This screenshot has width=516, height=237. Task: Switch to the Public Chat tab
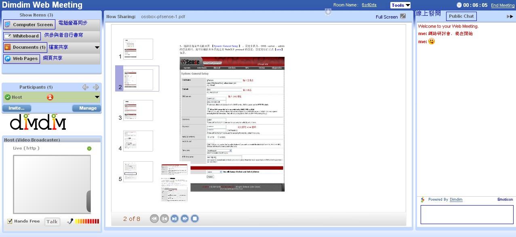[x=461, y=16]
